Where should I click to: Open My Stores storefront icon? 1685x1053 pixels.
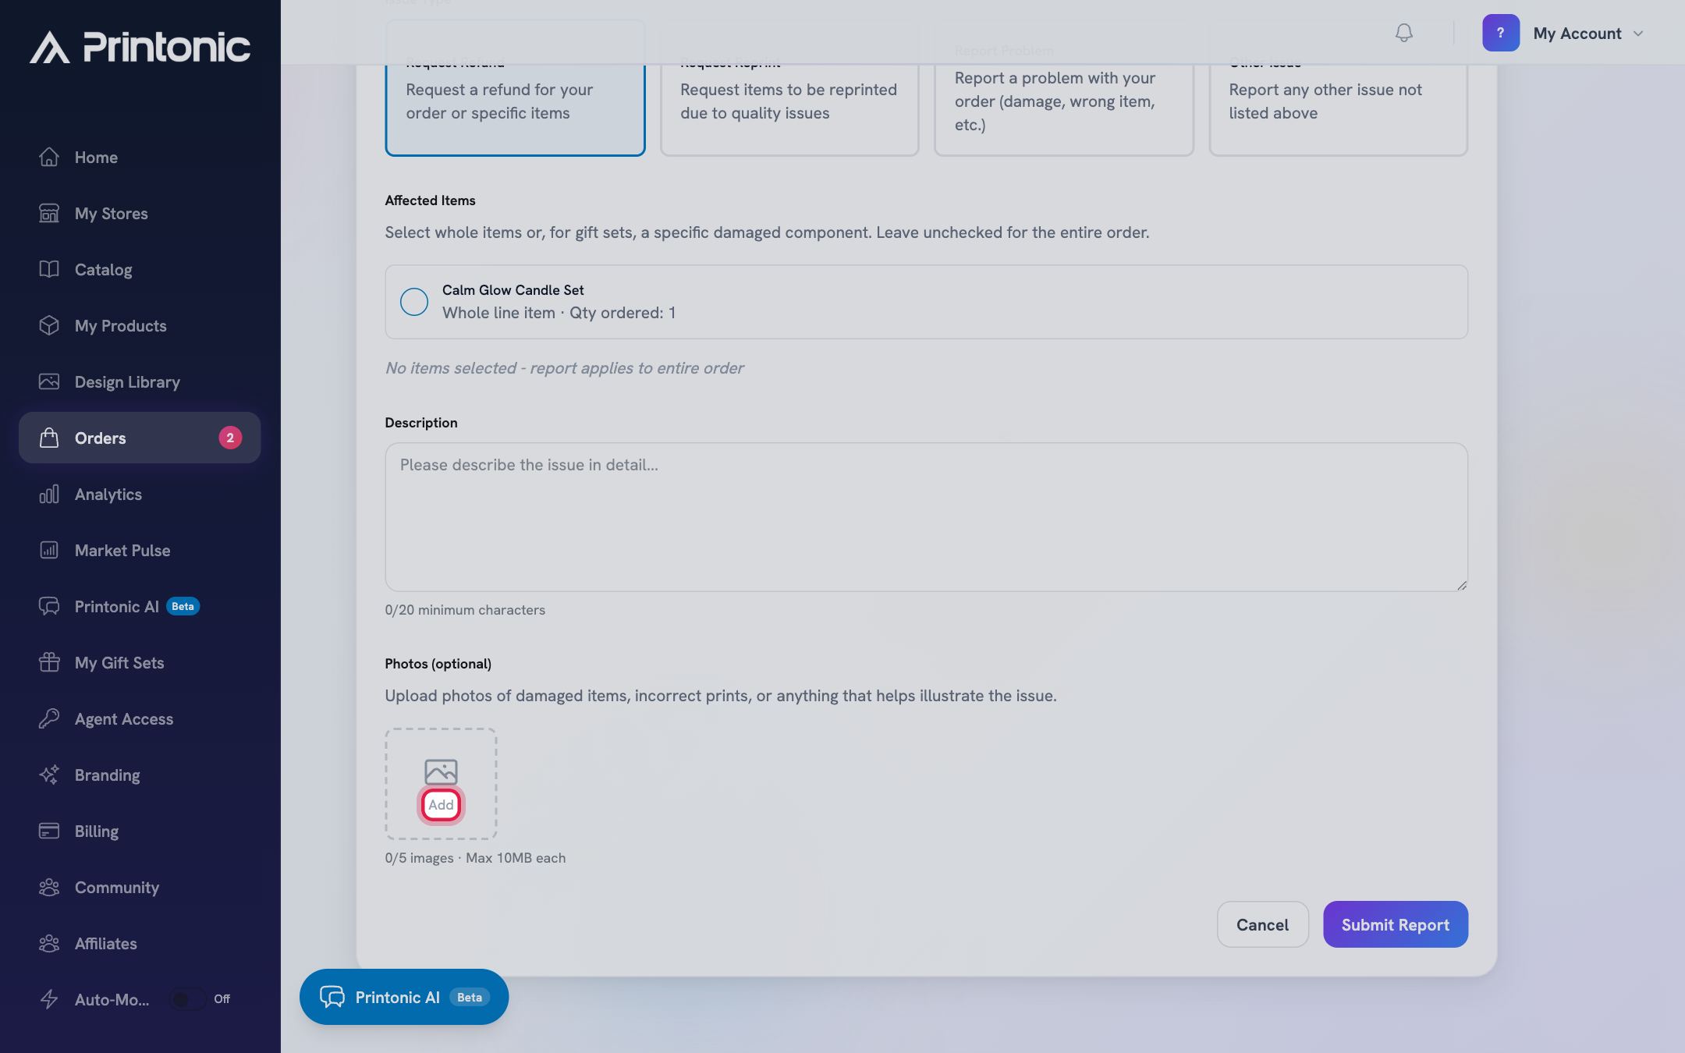pos(49,213)
